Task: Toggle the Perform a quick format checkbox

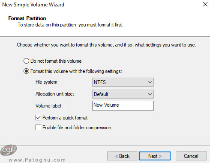Action: [38, 118]
